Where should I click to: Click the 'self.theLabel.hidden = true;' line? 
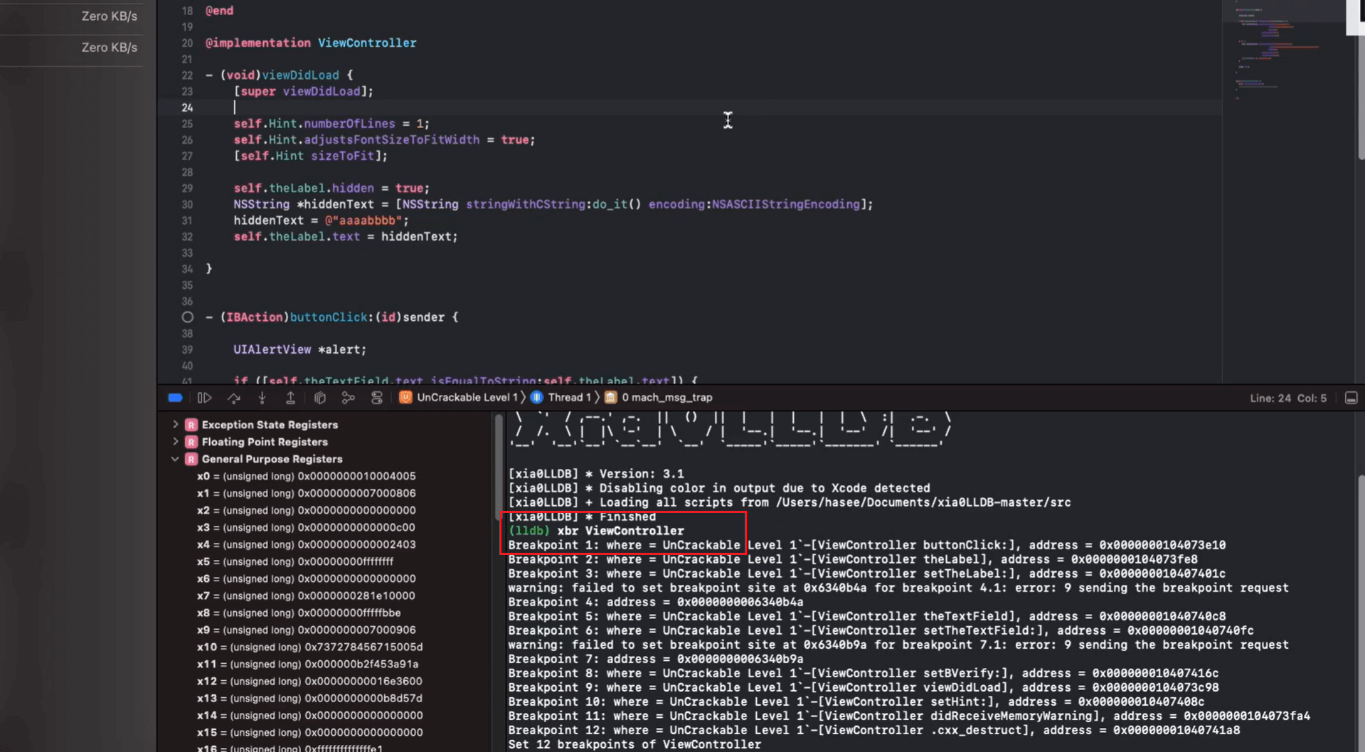tap(331, 188)
